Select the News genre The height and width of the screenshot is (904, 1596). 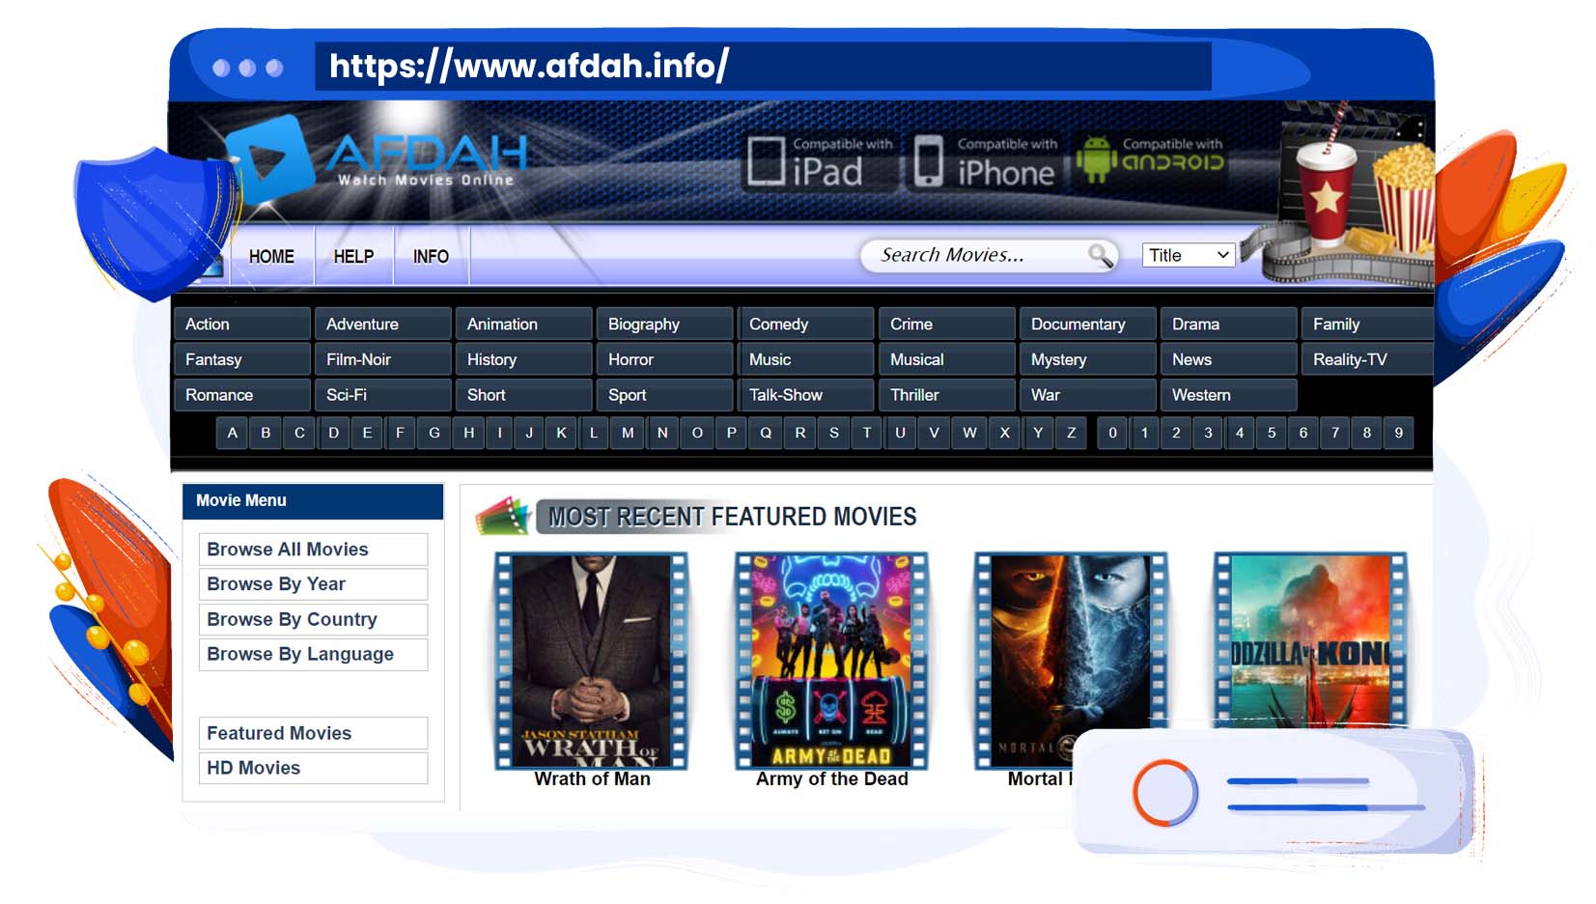pyautogui.click(x=1229, y=360)
